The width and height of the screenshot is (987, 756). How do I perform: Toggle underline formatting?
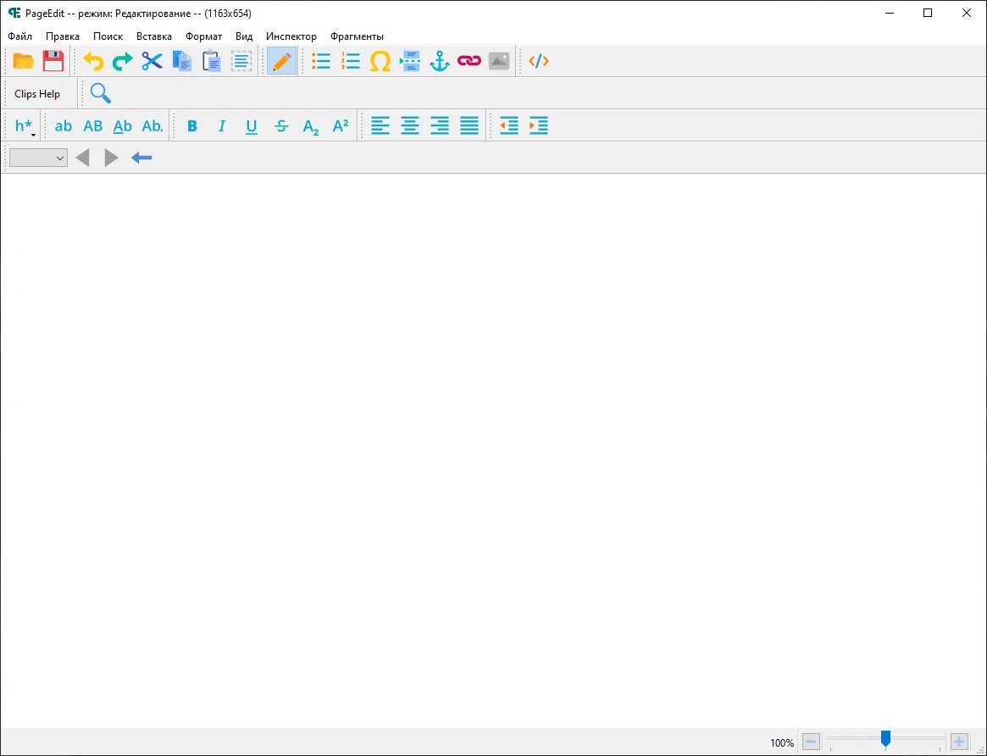pos(252,126)
